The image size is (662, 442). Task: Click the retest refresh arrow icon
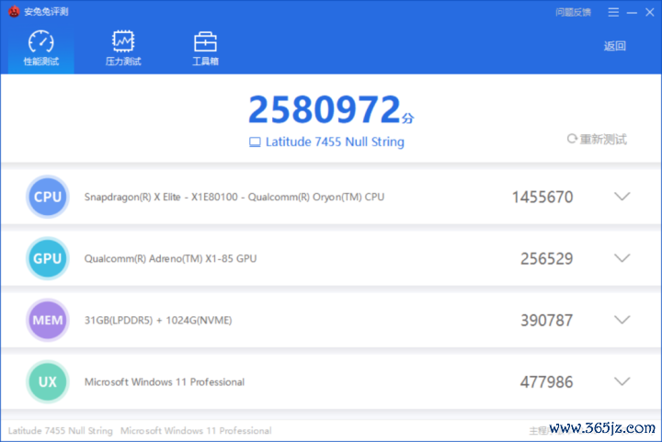coord(572,139)
